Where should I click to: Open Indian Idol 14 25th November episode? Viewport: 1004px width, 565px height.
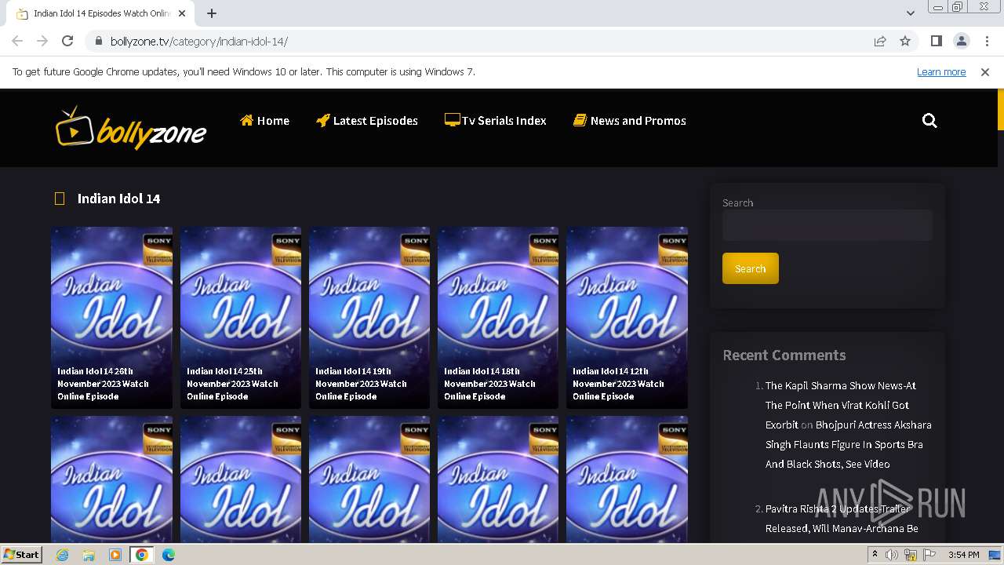pyautogui.click(x=241, y=318)
